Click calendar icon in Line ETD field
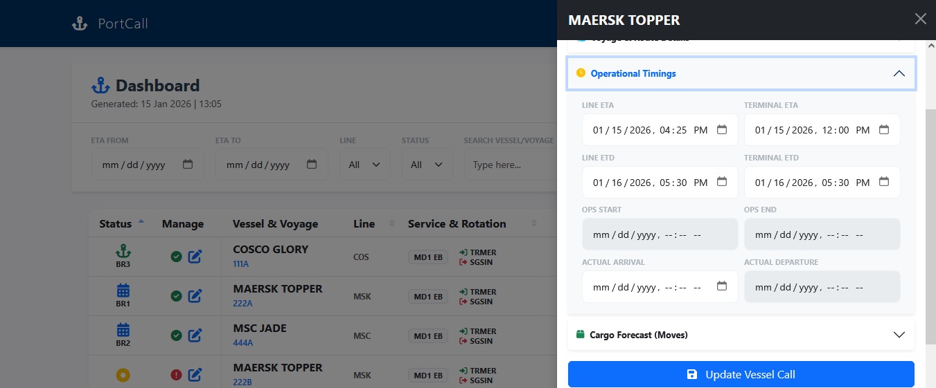 721,183
